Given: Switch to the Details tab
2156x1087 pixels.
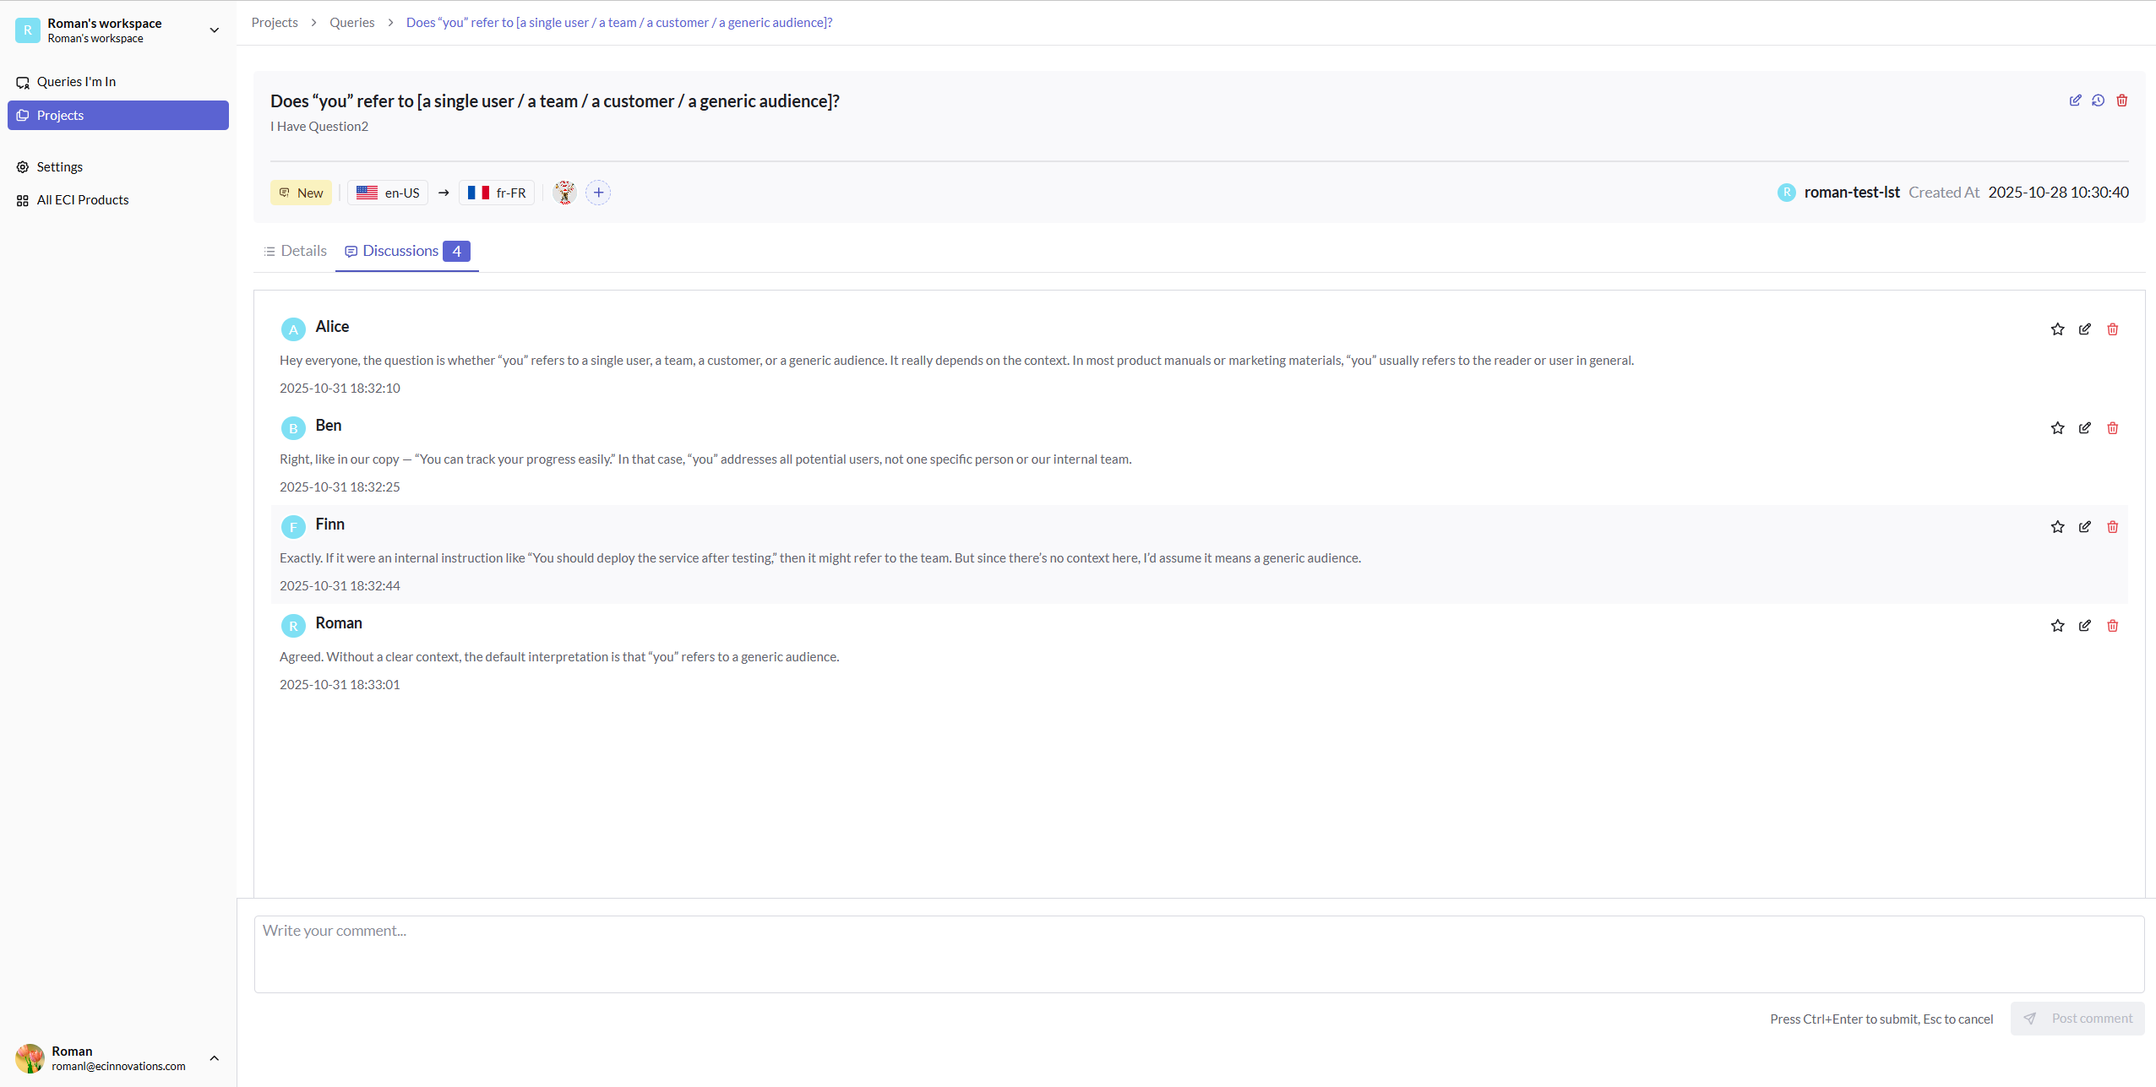Looking at the screenshot, I should [295, 250].
